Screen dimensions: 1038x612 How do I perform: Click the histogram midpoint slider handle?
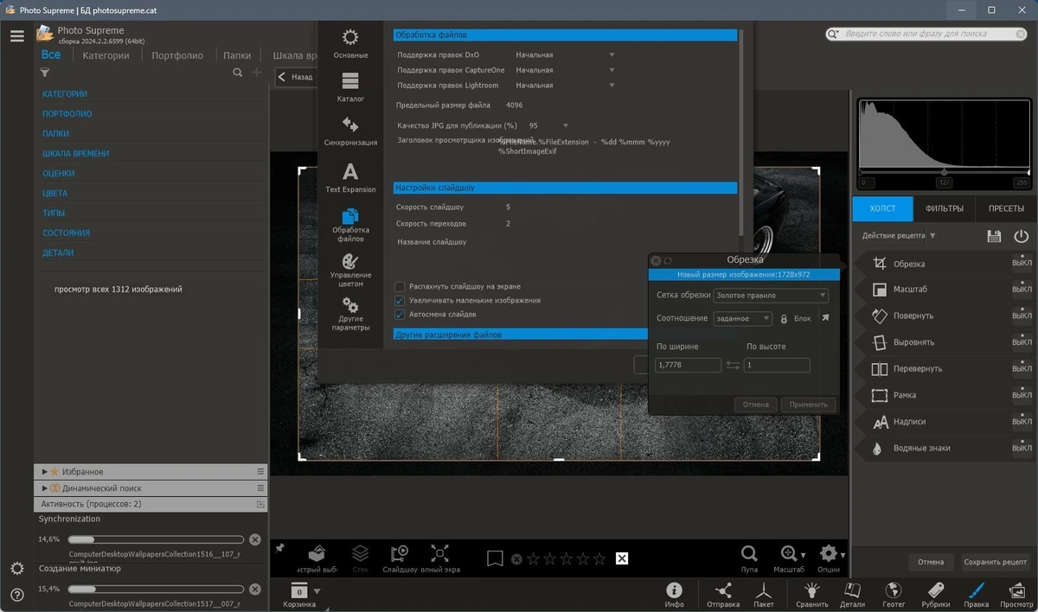[x=944, y=173]
